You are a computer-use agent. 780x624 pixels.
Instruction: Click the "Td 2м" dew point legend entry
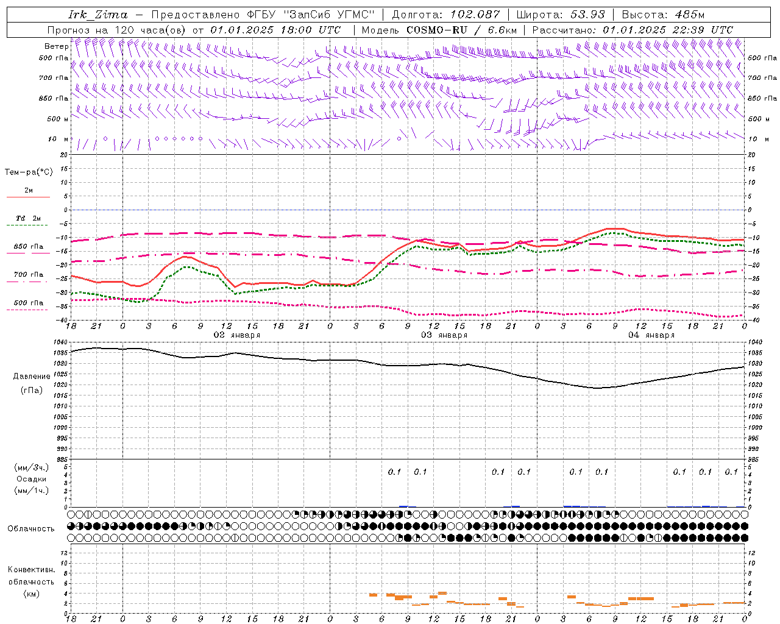29,218
